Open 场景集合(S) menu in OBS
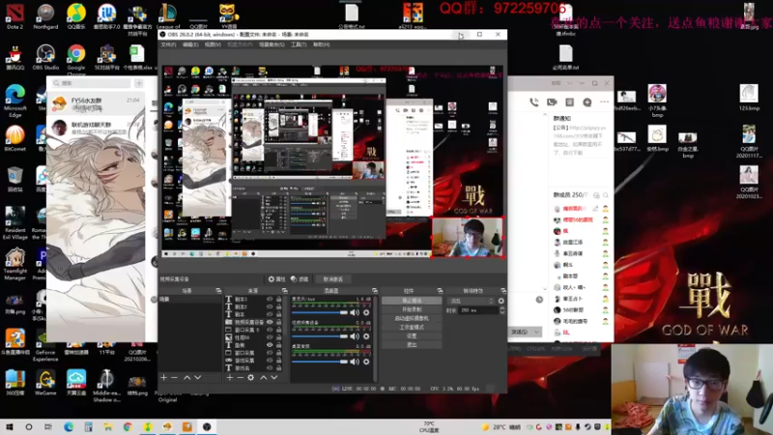 [272, 44]
